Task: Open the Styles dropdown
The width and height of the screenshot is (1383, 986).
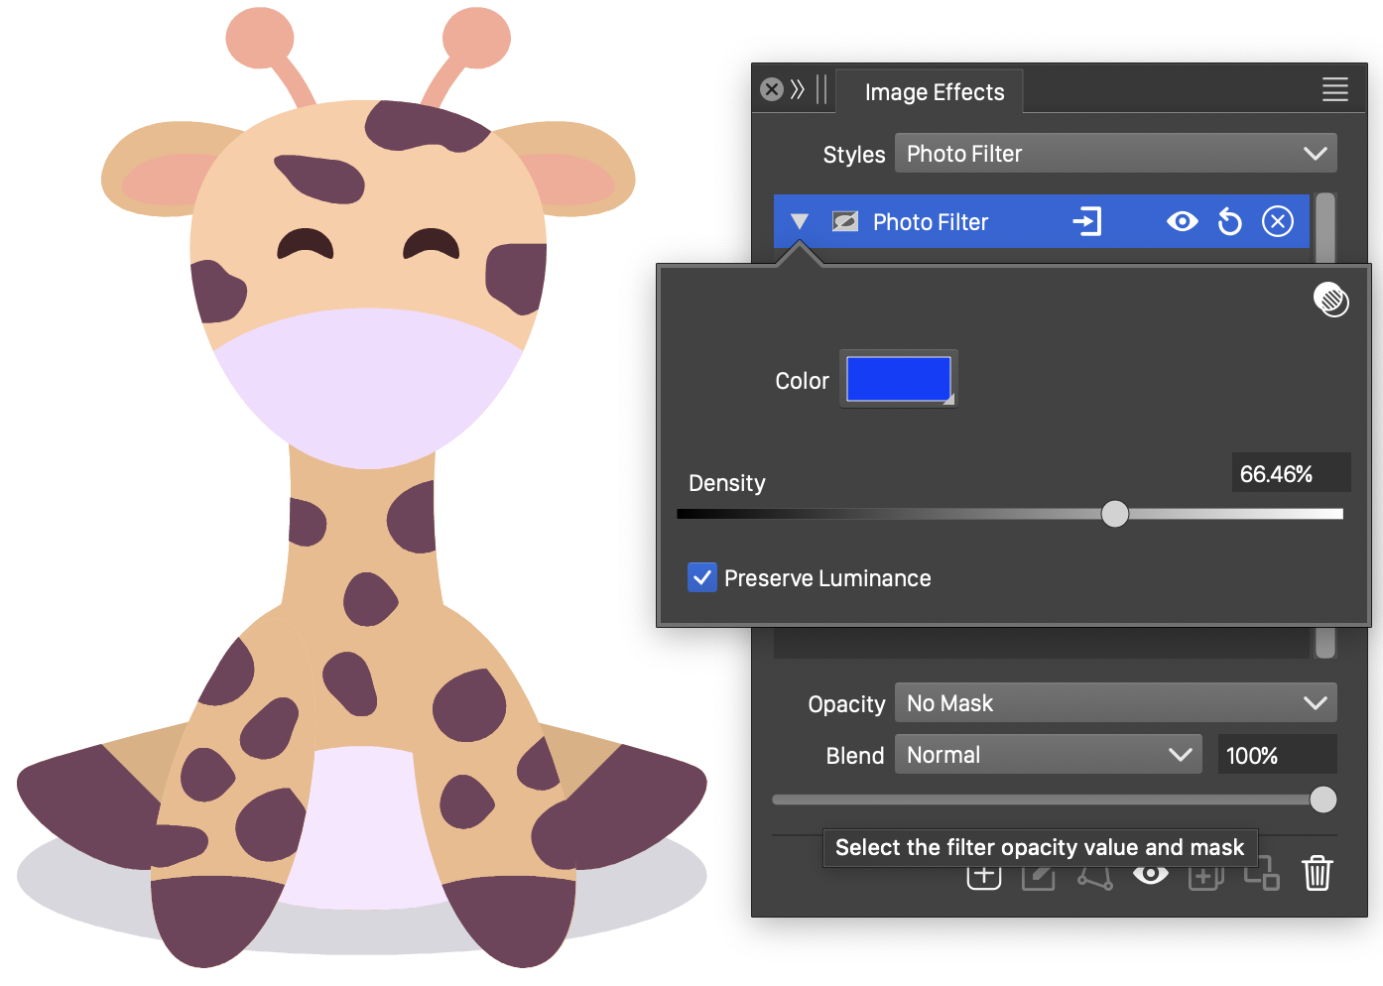Action: [x=1115, y=154]
